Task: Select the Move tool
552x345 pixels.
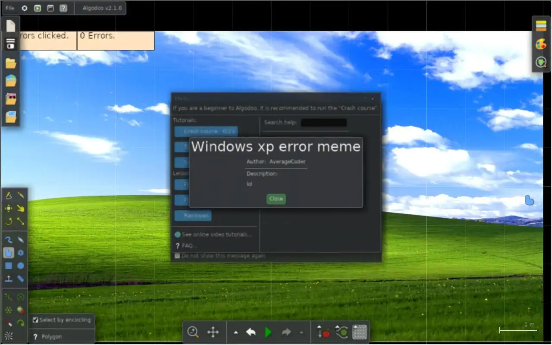Action: 8,209
